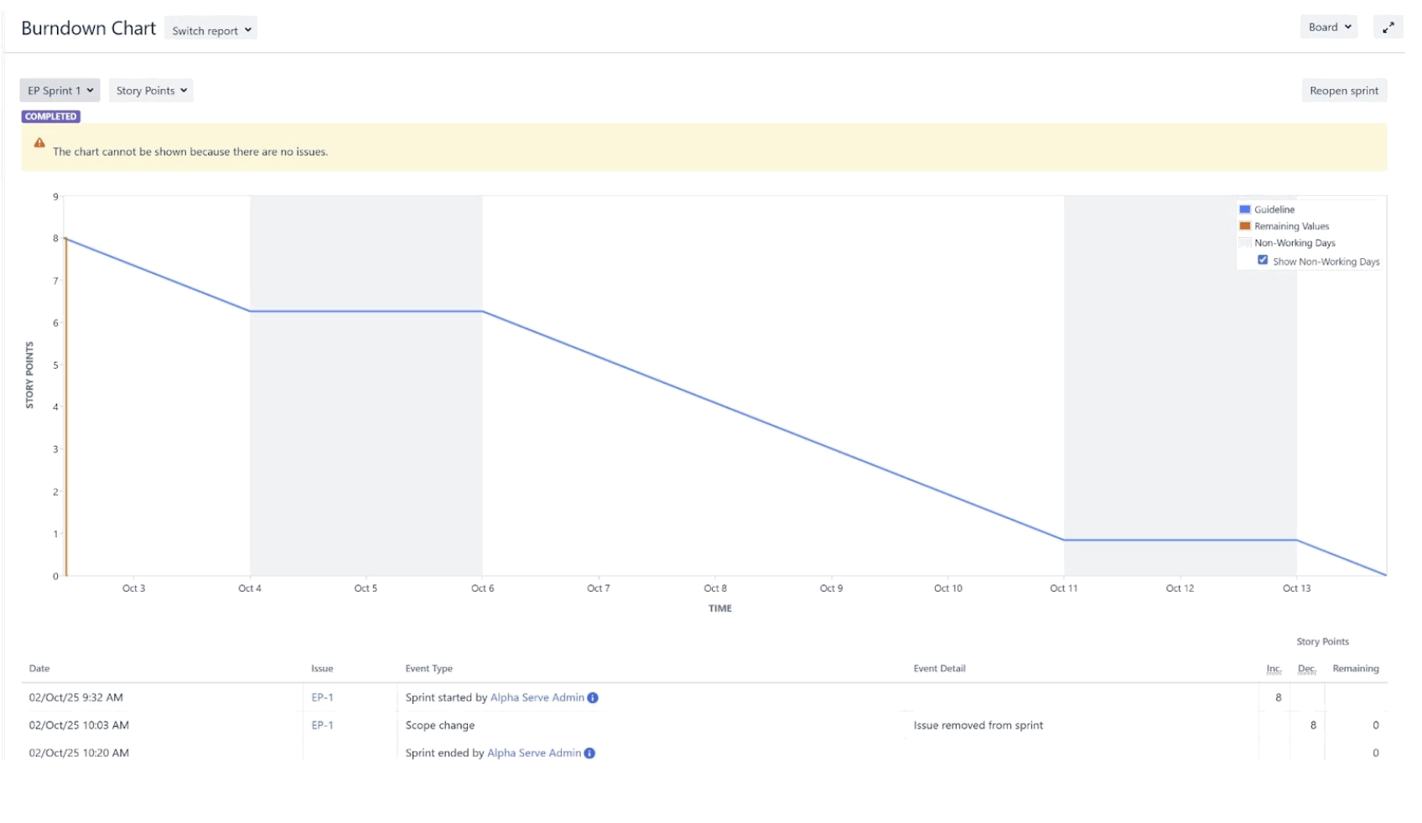Click the info icon on the Sprint ended row
This screenshot has height=823, width=1422.
pos(589,753)
